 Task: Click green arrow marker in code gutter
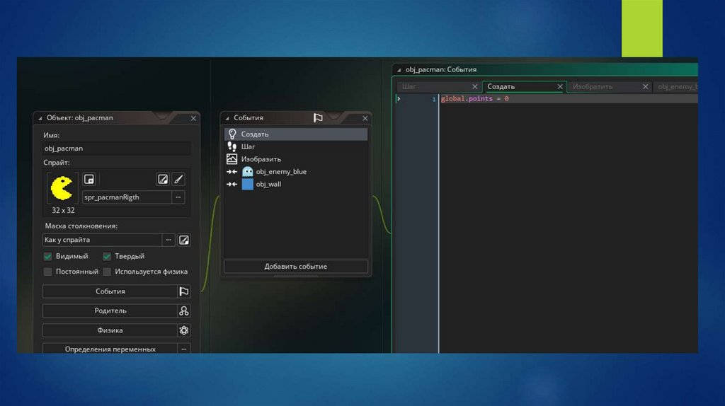coord(398,98)
